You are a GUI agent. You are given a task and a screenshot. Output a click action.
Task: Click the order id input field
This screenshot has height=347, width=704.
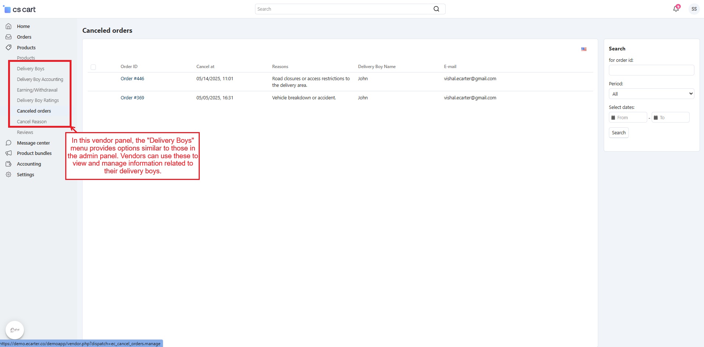point(651,70)
